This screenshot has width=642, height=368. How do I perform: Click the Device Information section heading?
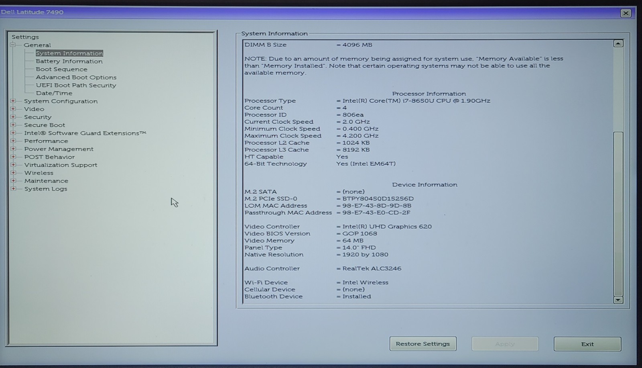[425, 185]
